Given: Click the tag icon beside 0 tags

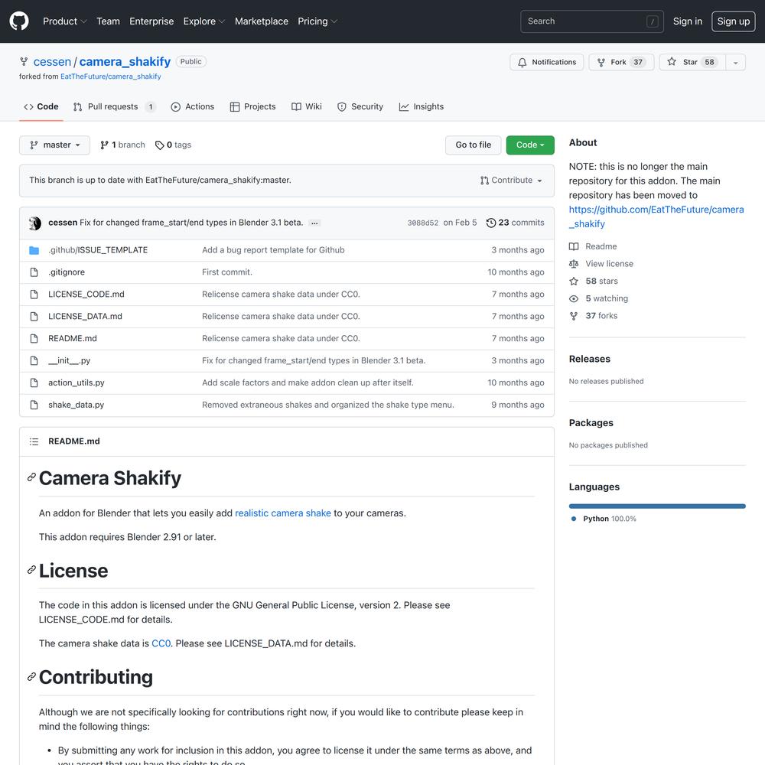Looking at the screenshot, I should tap(160, 145).
